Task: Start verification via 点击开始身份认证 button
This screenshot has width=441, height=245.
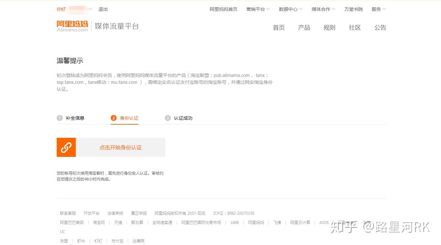Action: (x=121, y=147)
